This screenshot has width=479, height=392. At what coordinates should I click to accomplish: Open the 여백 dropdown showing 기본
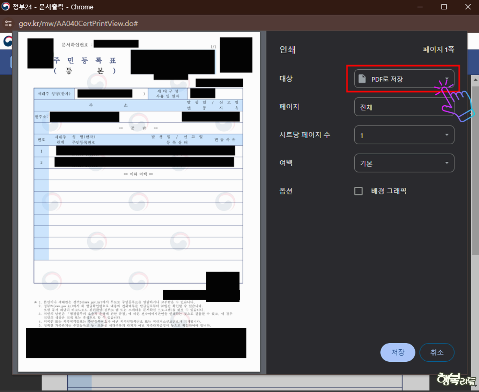[404, 163]
